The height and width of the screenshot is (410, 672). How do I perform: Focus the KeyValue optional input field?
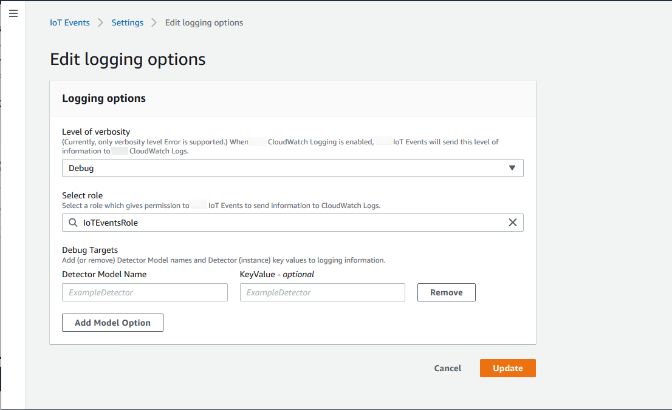pos(322,292)
